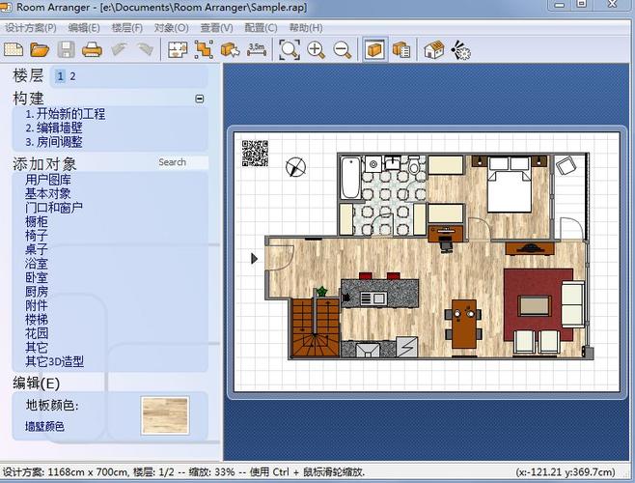Image resolution: width=635 pixels, height=483 pixels.
Task: Toggle the highlighted box object view button
Action: (x=374, y=49)
